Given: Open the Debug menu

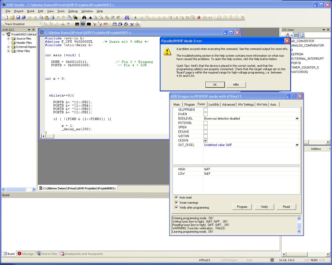Looking at the screenshot, I should tap(73, 11).
